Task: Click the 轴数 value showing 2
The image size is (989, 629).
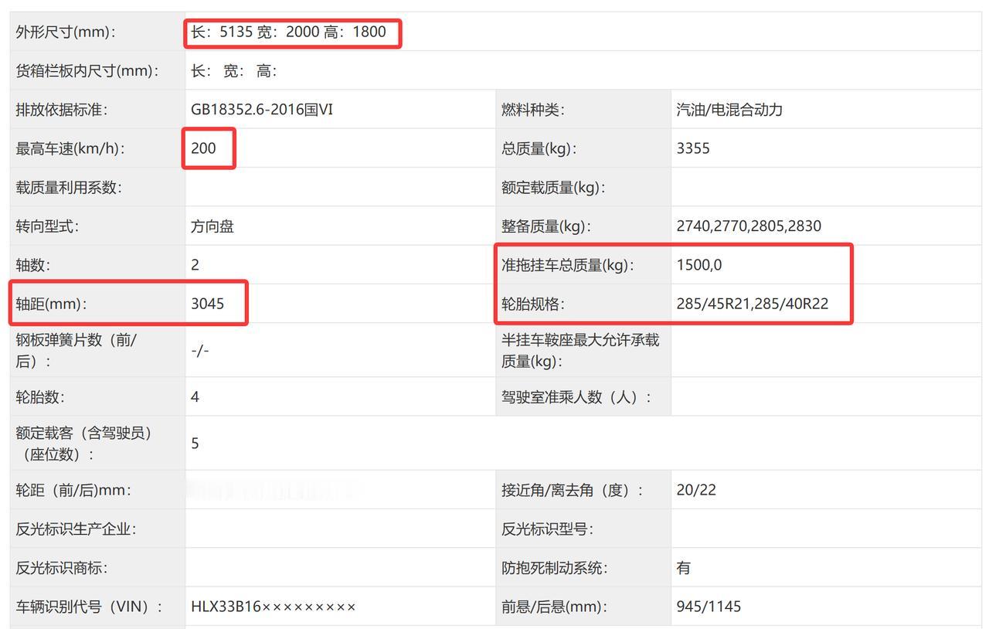Action: pyautogui.click(x=194, y=264)
